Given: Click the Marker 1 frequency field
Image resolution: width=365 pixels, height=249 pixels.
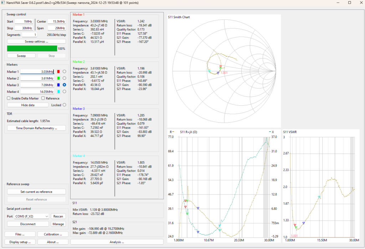Looking at the screenshot, I should [x=37, y=71].
